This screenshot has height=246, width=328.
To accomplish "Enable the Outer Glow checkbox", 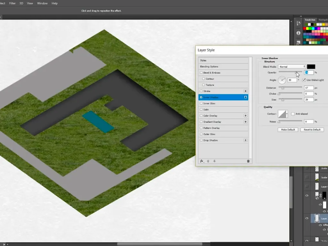I will pyautogui.click(x=201, y=134).
